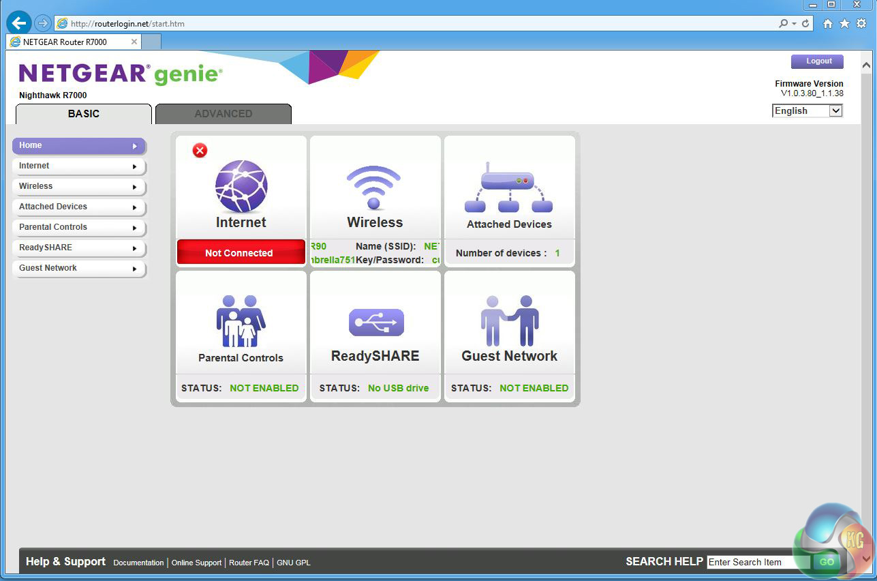Open the GNU GPL link
877x581 pixels.
pyautogui.click(x=293, y=563)
